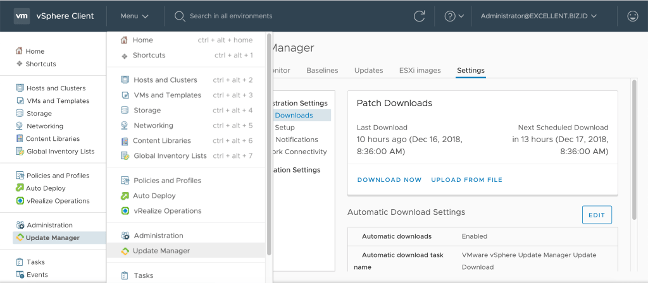The image size is (648, 283).
Task: Click vSphere Client title text
Action: click(x=65, y=16)
